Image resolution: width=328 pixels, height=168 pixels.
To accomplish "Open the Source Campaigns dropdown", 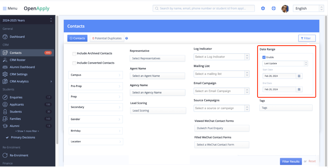I will [222, 108].
